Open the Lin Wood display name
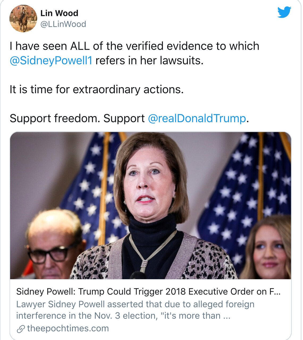Viewport: 303px width, 340px height. [59, 13]
